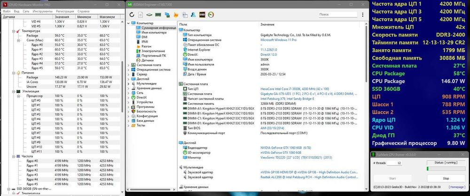Click the Stop button in FurMark CPU Burner
Image resolution: width=470 pixels, height=196 pixels.
446,178
